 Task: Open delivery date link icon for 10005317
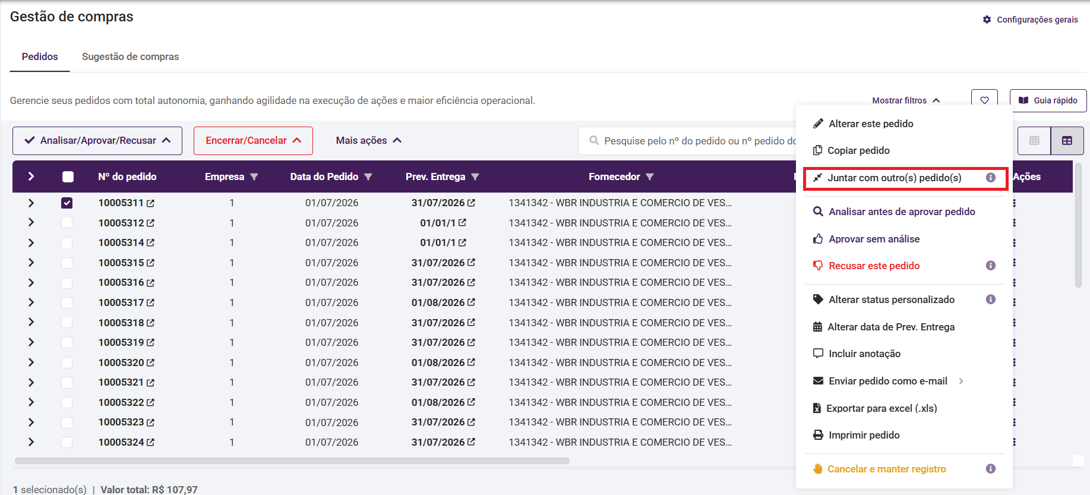pos(471,302)
